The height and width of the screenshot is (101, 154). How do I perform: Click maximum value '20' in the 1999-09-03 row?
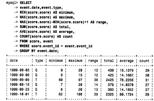point(80,70)
